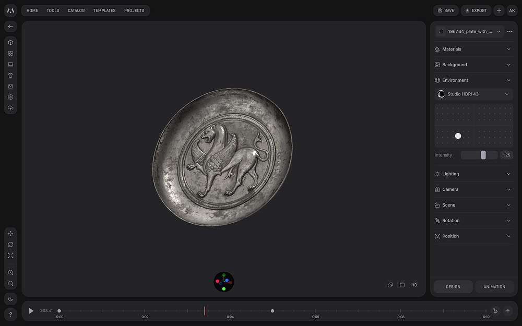
Task: Click the red timeline playhead
Action: click(x=205, y=311)
